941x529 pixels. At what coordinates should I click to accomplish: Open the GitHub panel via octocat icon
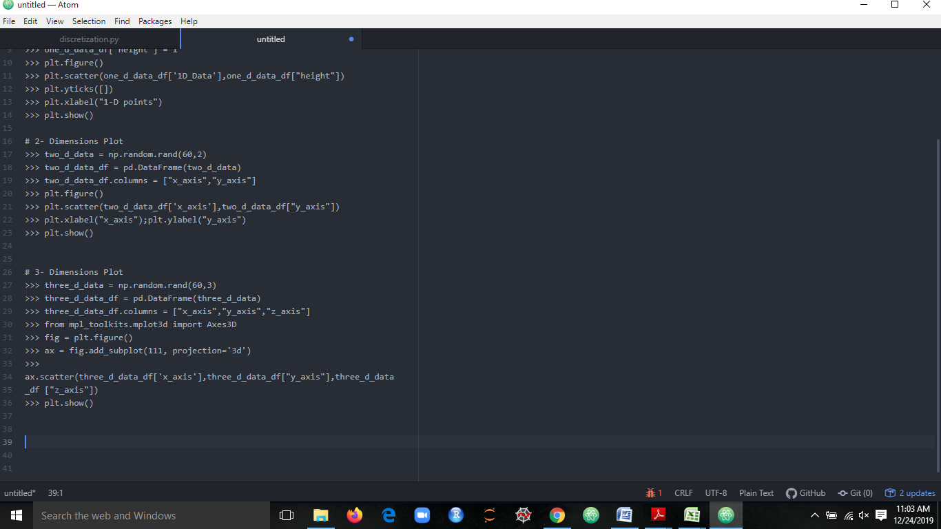tap(805, 492)
